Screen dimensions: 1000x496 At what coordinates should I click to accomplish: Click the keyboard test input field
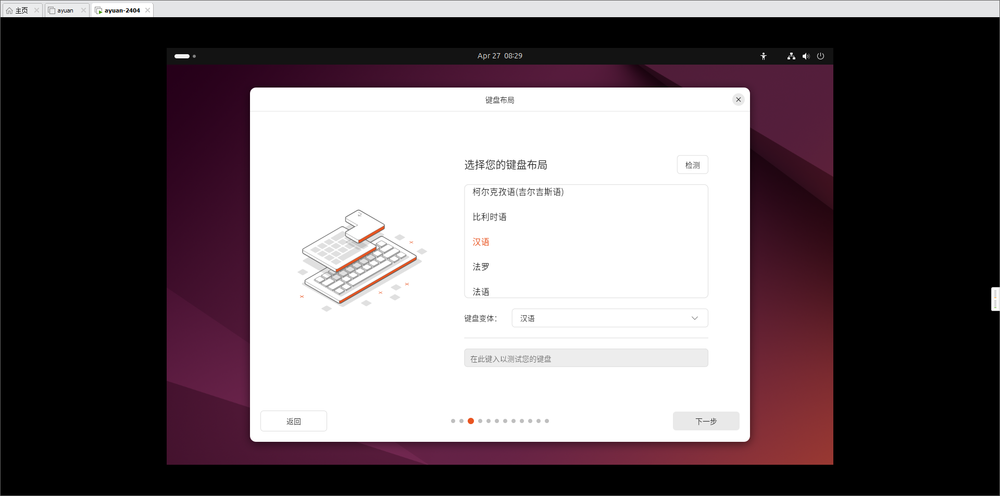[586, 358]
